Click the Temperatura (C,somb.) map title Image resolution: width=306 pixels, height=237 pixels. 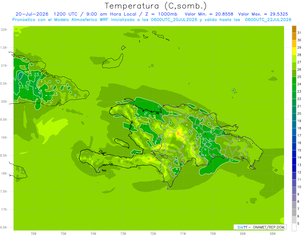click(156, 6)
